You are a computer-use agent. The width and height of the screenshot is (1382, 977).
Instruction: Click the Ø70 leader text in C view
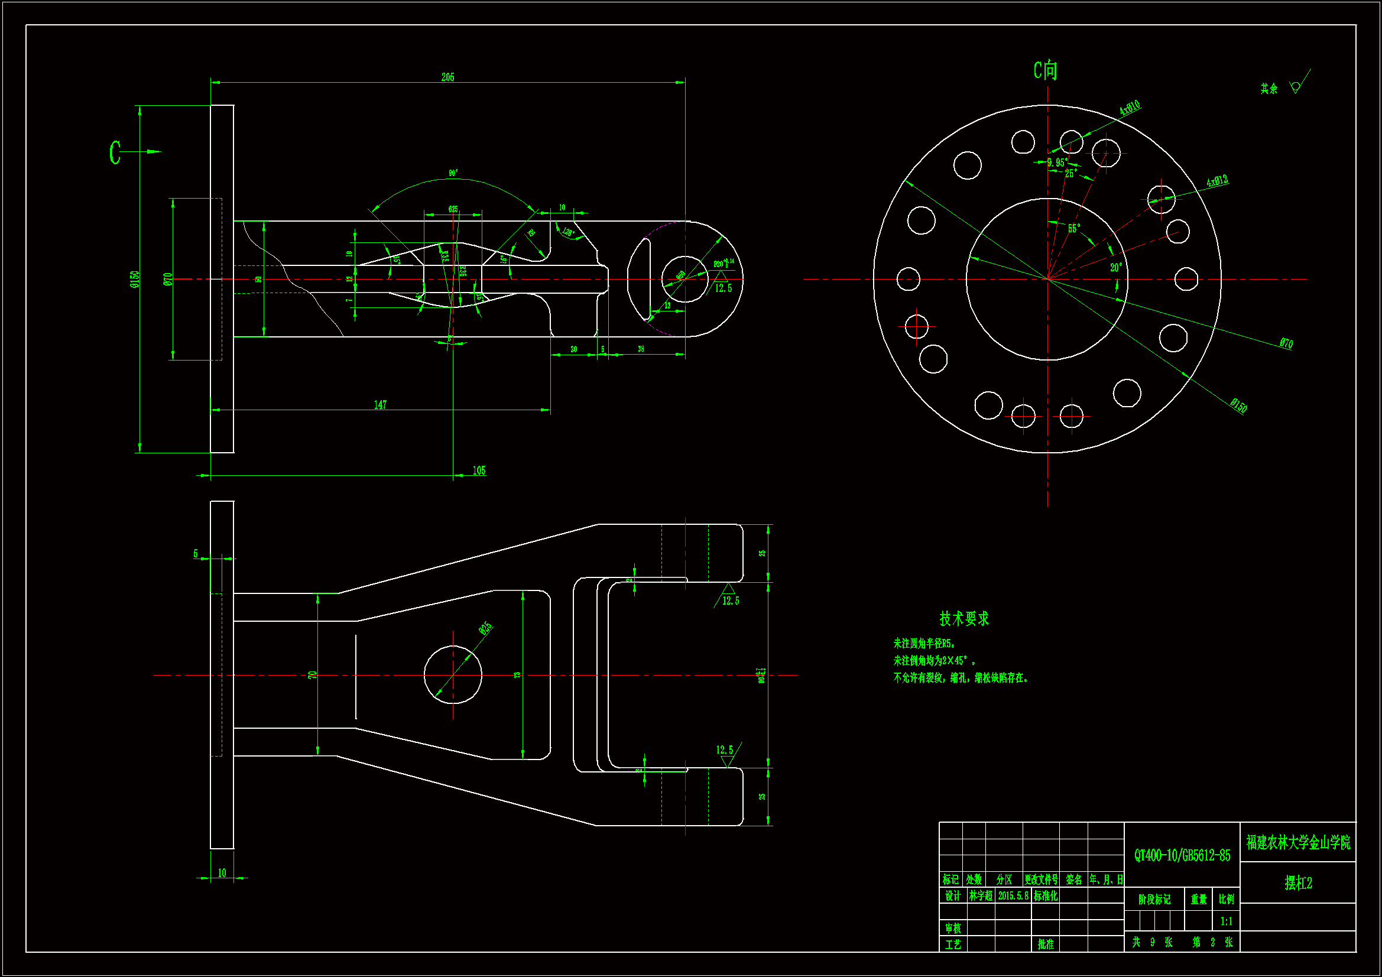pos(1286,343)
